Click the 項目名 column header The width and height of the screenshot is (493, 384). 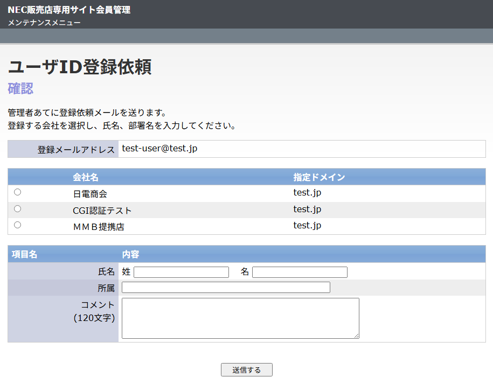[x=24, y=254]
